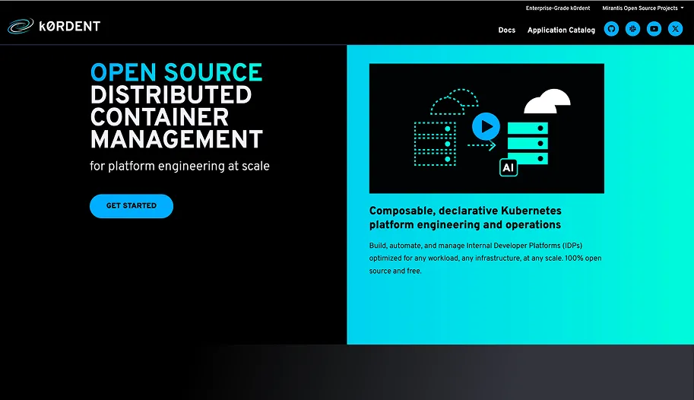Open the GitHub icon link
This screenshot has height=400, width=694.
pos(611,29)
